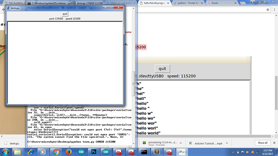Switch to the hello.ftdi.44 program Chrome tab

pyautogui.click(x=154, y=3)
